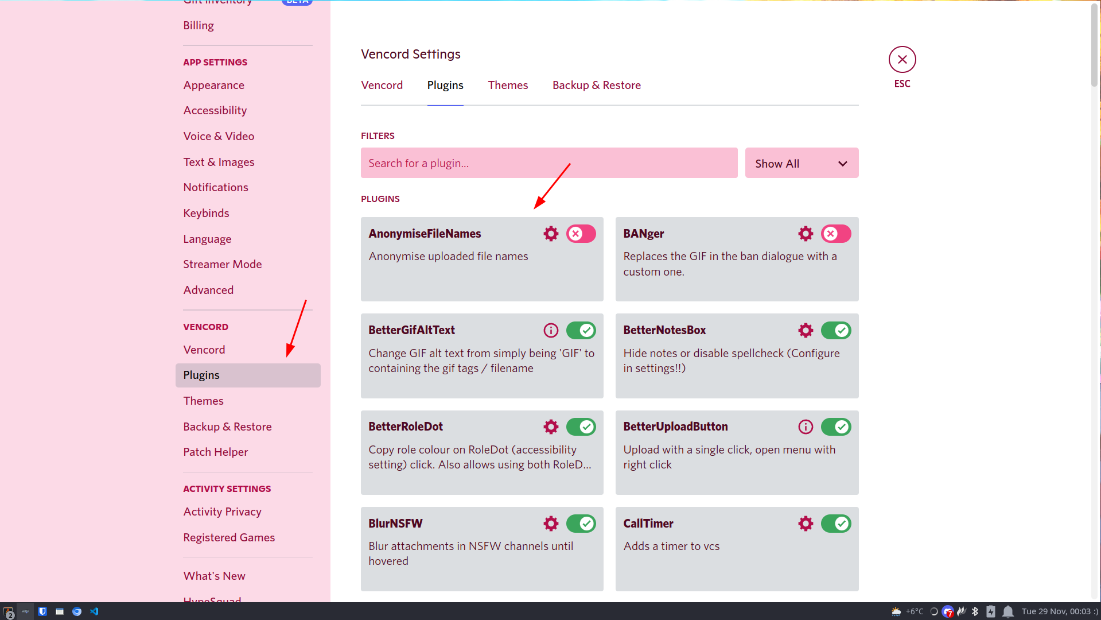Screen dimensions: 1101x620
Task: Open Language settings
Action: pos(248,239)
